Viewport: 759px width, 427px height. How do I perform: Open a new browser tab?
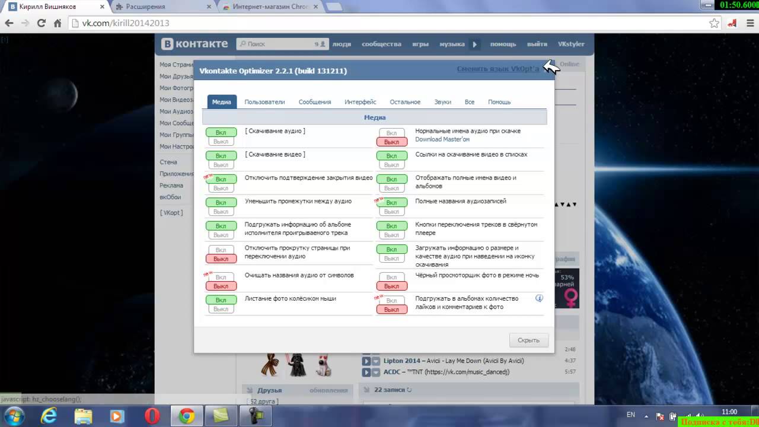coord(333,7)
